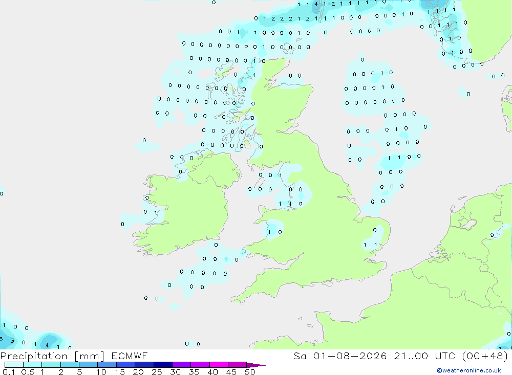
Task: Select the 0.1 mm lightest cyan swatch
Action: coord(14,365)
